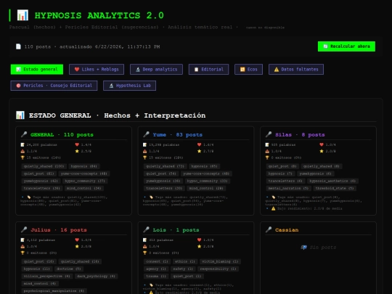The height and width of the screenshot is (294, 392).
Task: Click 'hypnosis (84)' tag in GENERAL card
Action: (84, 166)
